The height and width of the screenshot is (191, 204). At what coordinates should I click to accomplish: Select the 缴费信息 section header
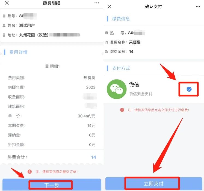coord(121,19)
